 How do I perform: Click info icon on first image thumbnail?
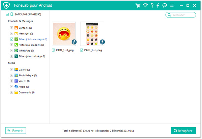pos(74,42)
